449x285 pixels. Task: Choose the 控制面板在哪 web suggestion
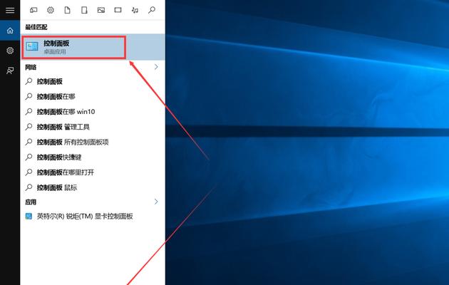point(93,97)
